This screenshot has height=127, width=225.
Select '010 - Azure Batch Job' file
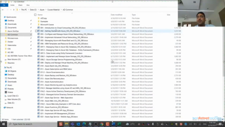54,66
